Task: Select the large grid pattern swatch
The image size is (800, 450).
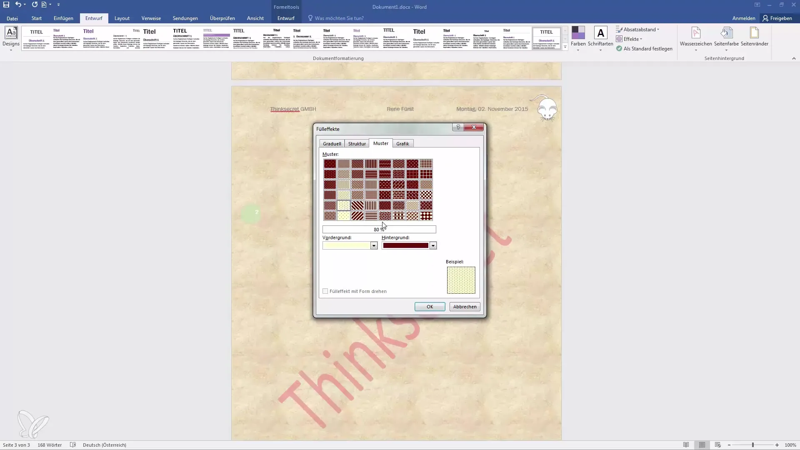Action: tap(426, 174)
